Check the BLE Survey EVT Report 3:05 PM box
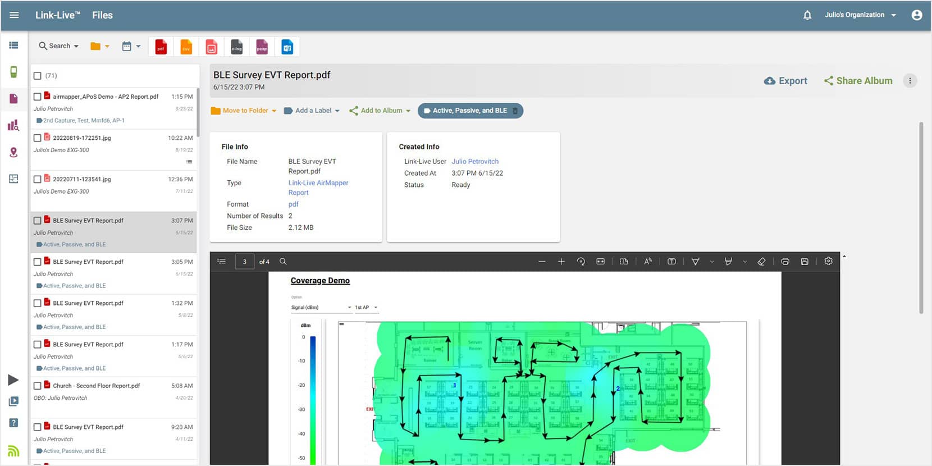Image resolution: width=932 pixels, height=466 pixels. [38, 262]
